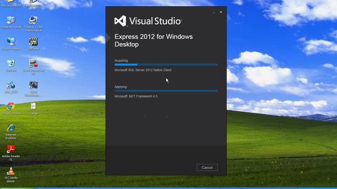Viewport: 337px width, 189px height.
Task: Open the network globe shortcut icon
Action: tap(11, 87)
